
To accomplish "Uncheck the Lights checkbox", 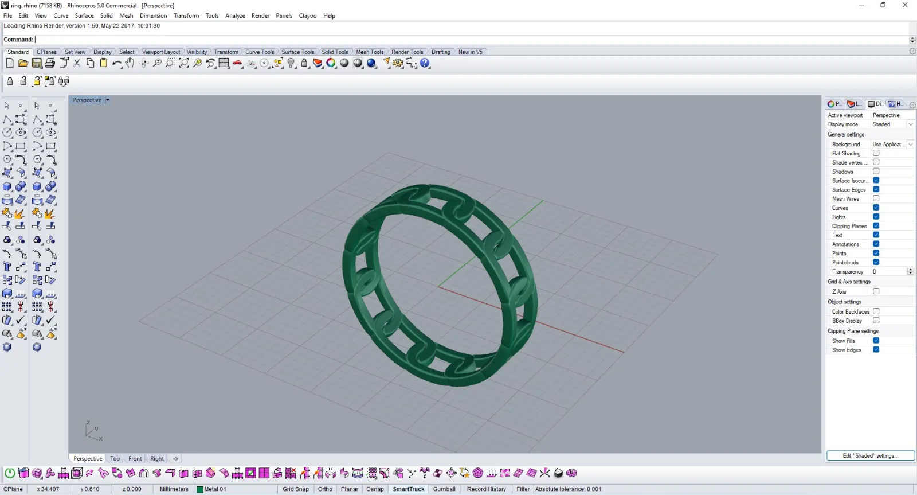I will click(876, 217).
